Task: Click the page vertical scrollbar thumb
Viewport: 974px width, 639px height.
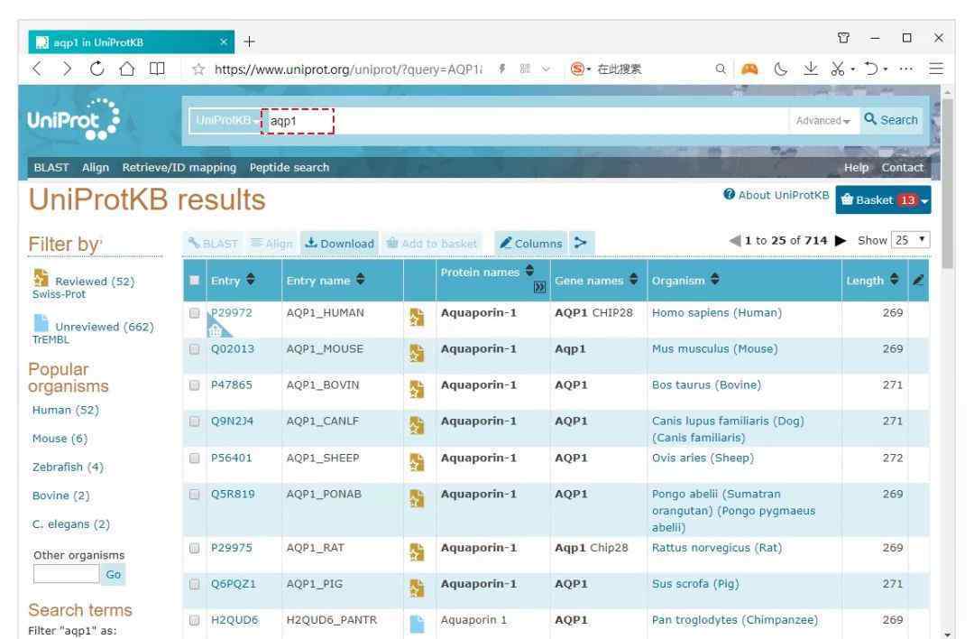Action: pos(947,183)
